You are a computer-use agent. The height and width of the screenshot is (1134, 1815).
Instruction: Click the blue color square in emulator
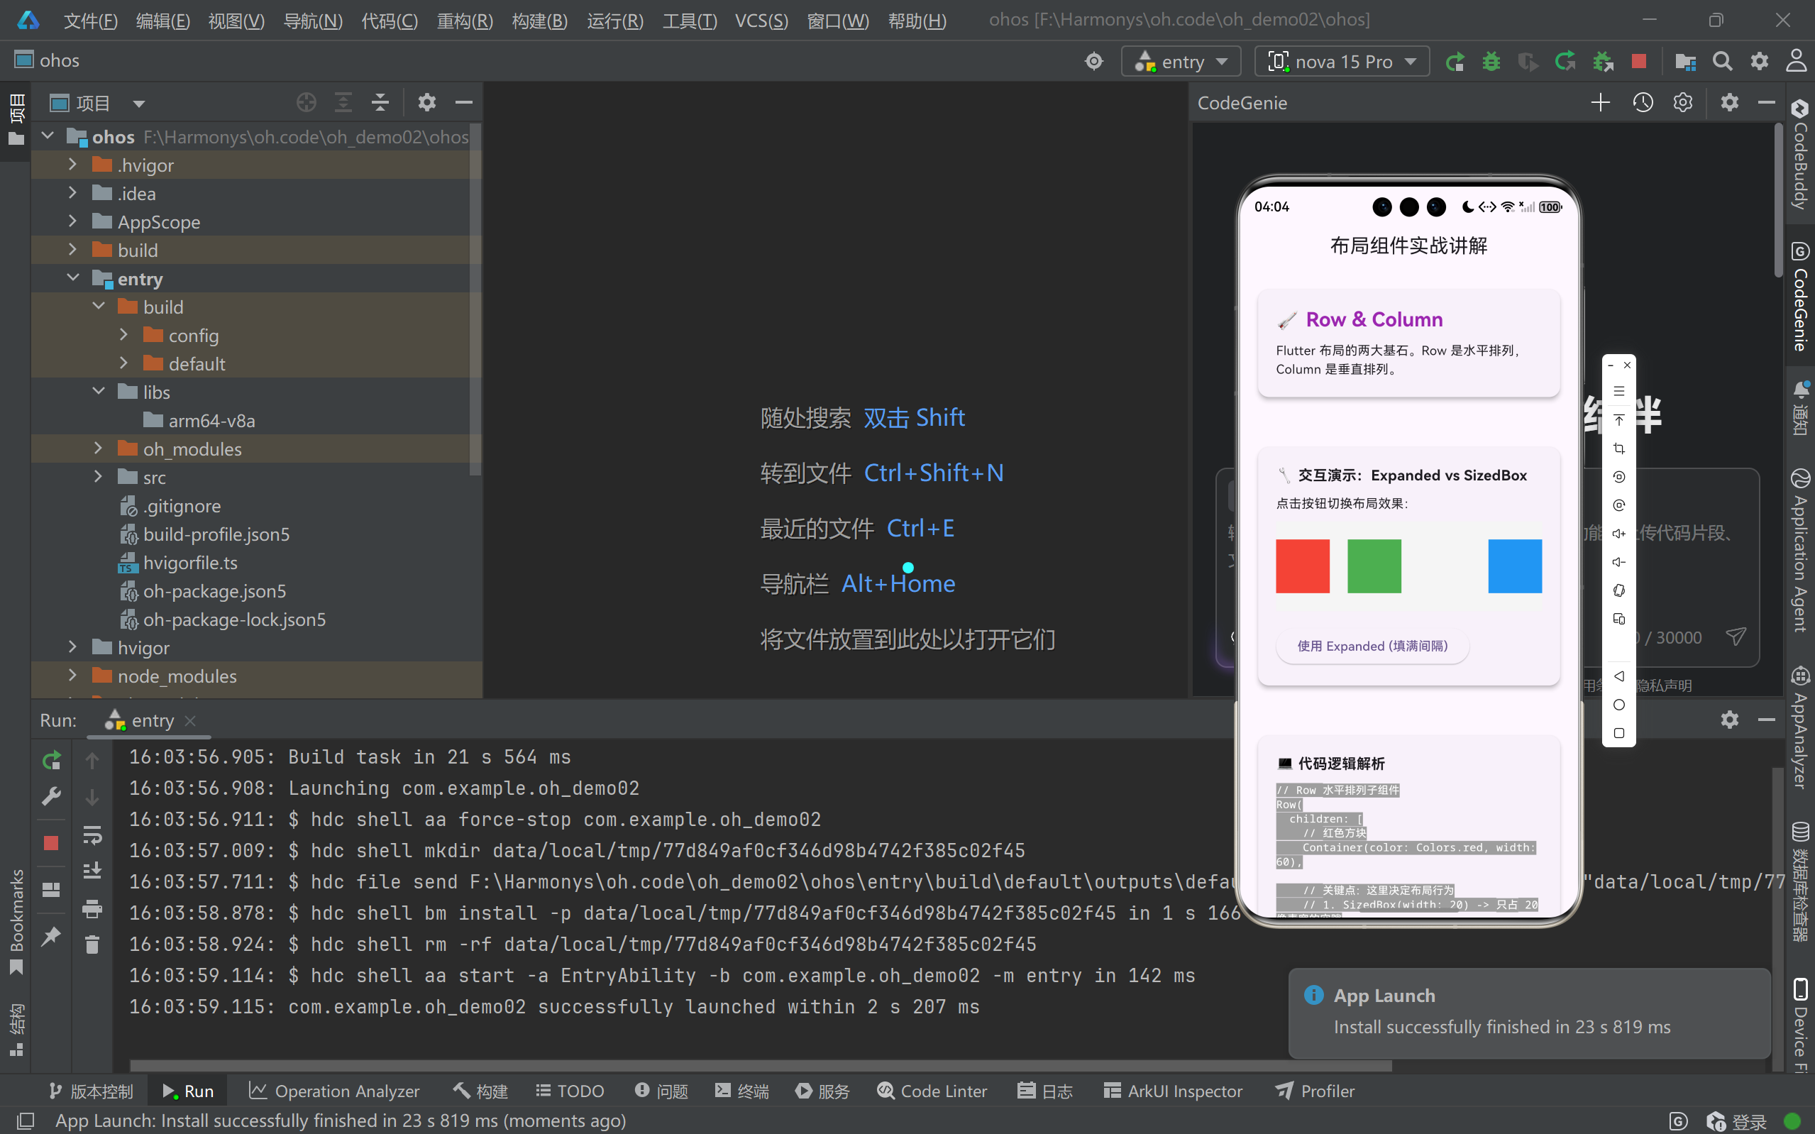click(1514, 566)
